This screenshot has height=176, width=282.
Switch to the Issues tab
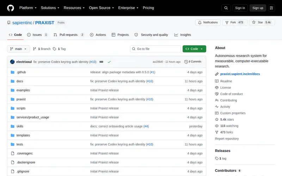pyautogui.click(x=37, y=35)
